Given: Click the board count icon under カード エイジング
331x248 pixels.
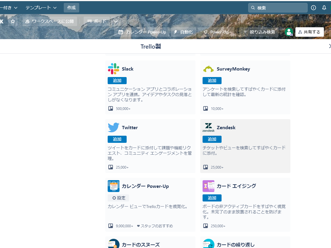Looking at the screenshot, I should 206,226.
